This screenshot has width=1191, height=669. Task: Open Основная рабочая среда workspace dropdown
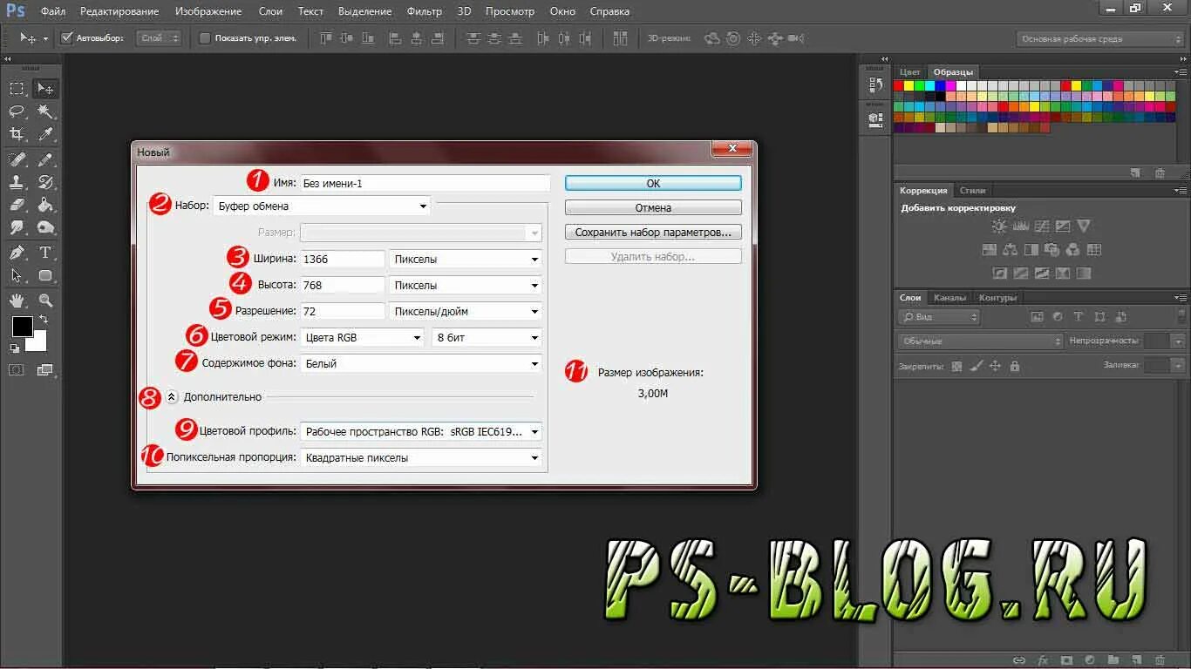tap(1100, 38)
